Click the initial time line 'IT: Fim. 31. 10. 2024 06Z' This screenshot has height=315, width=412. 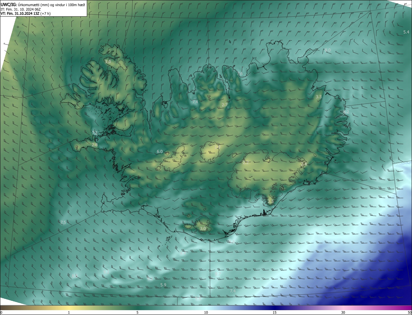(20, 9)
